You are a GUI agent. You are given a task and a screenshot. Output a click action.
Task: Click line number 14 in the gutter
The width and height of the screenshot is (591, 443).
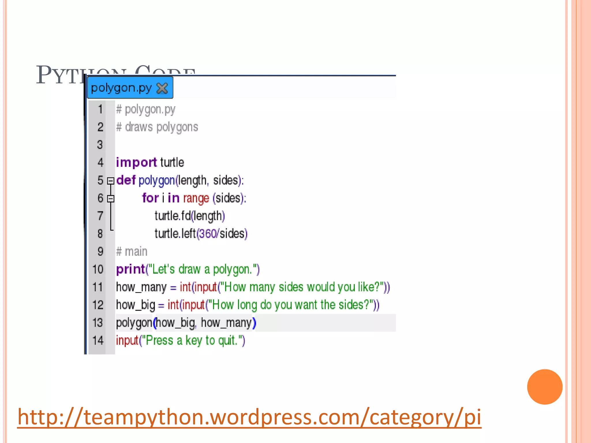click(x=98, y=341)
